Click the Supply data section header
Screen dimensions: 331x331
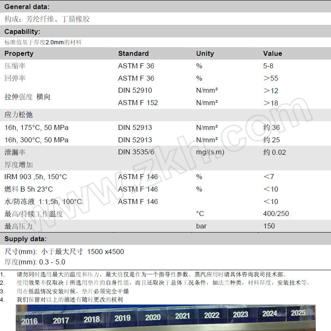[x=26, y=239]
